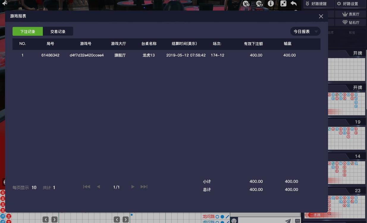
Task: Click the sound icon in the top left corner
Action: click(x=4, y=3)
